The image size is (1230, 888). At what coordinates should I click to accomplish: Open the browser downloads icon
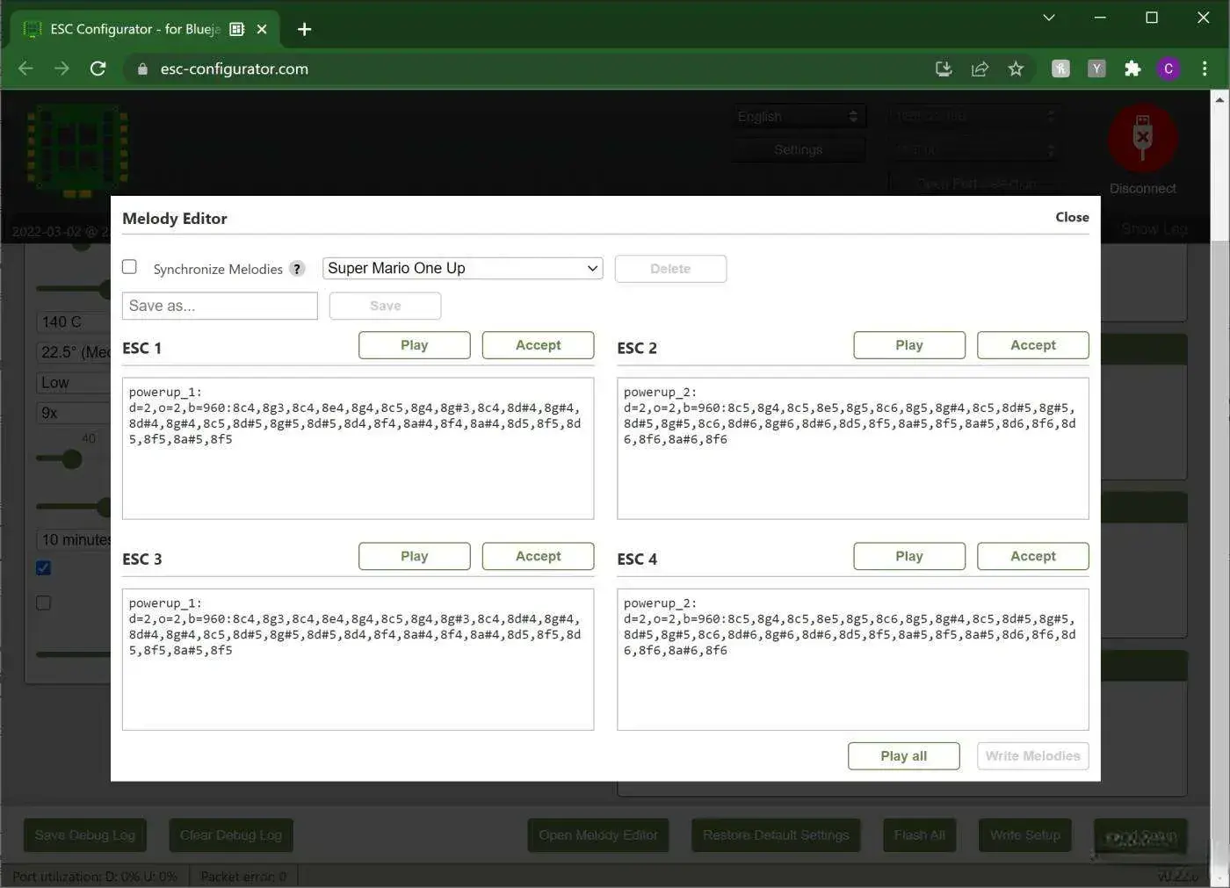point(943,69)
